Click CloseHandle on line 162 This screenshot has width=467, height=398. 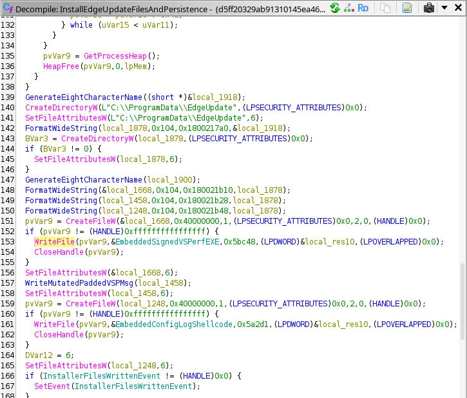point(59,335)
